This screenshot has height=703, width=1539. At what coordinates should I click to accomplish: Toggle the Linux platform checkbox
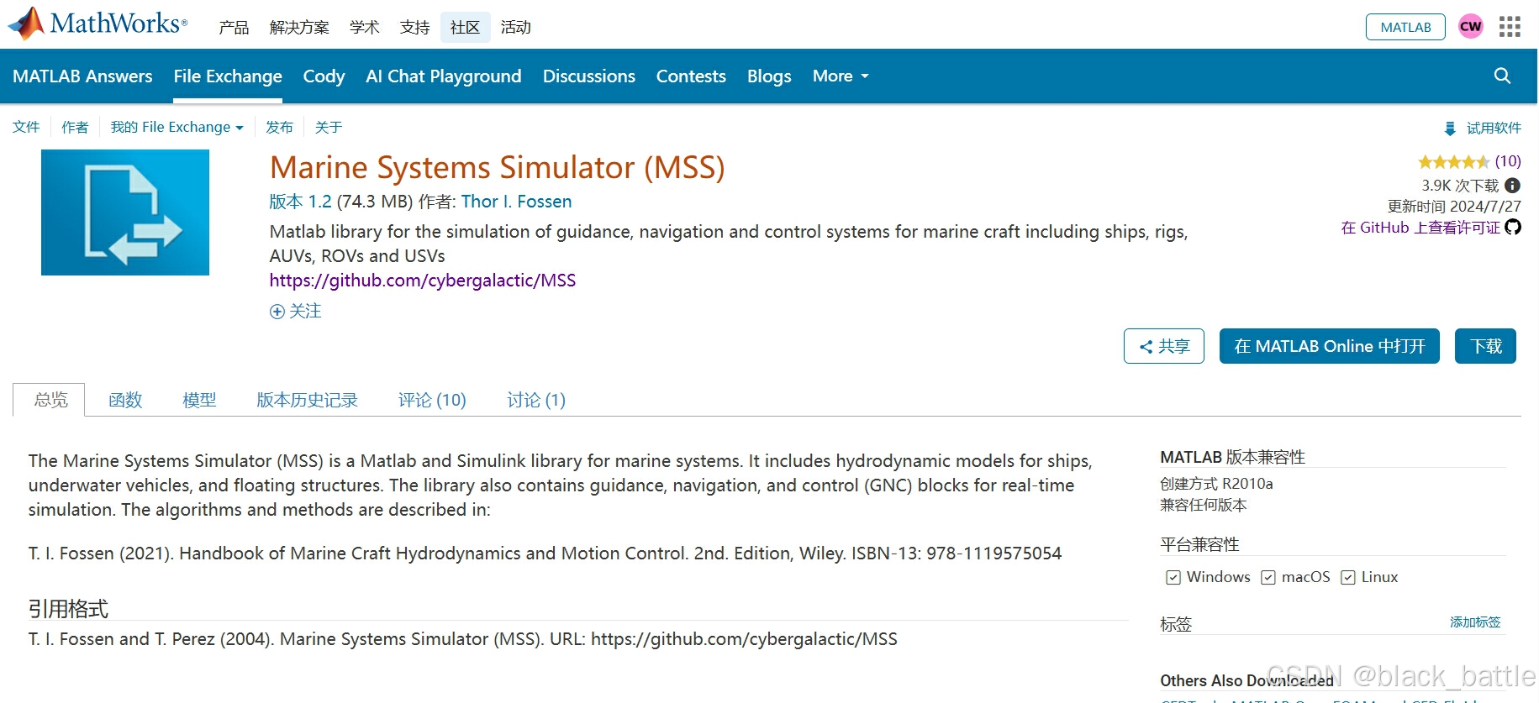(x=1348, y=578)
